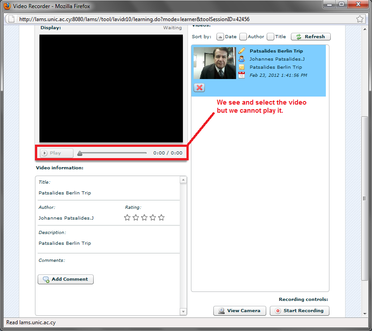Enable sorting by Author
The width and height of the screenshot is (372, 331).
243,37
